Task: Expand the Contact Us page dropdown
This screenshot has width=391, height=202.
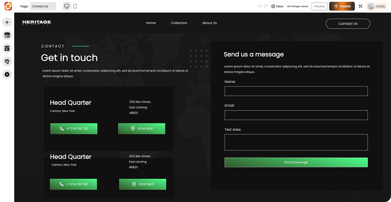Action: (43, 6)
